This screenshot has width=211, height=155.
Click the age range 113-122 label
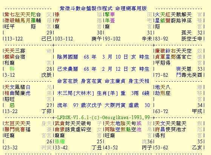tap(14, 39)
